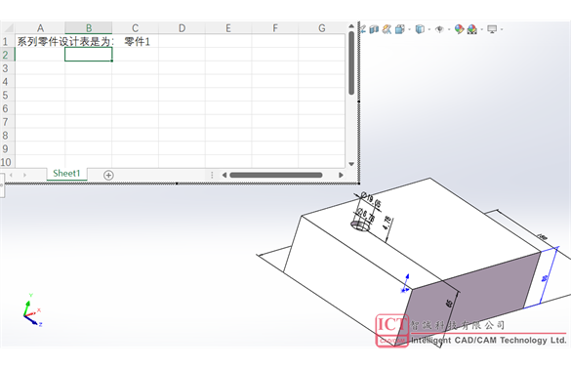The height and width of the screenshot is (368, 571).
Task: Click the next sheet navigation arrow
Action: 24,176
